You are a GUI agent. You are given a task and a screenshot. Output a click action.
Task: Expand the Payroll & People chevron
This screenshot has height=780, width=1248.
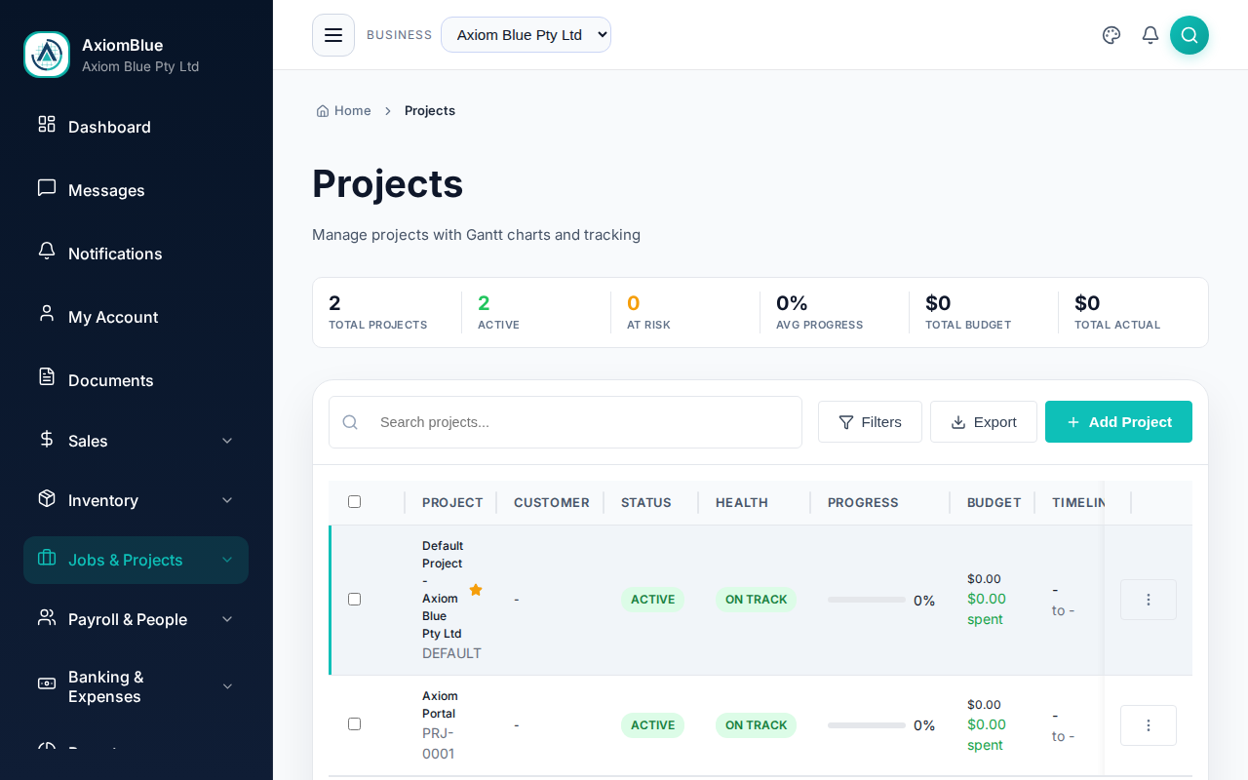227,619
